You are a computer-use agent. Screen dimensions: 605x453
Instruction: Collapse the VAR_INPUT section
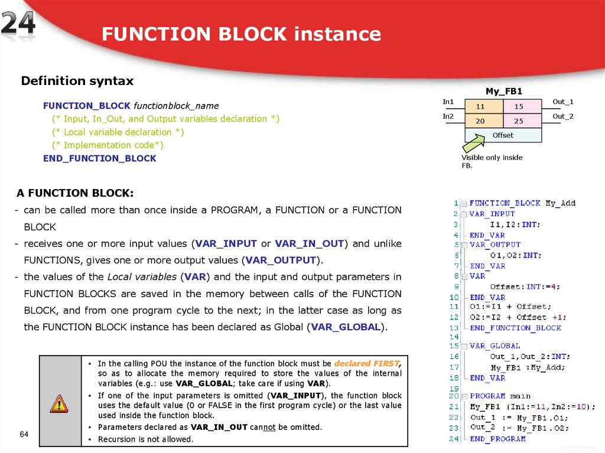pos(464,214)
